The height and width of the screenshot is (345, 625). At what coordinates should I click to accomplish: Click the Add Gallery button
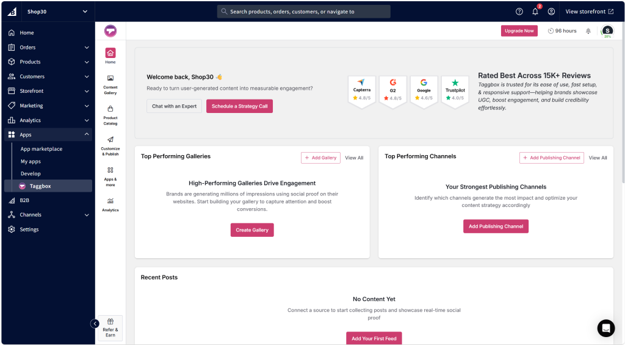(320, 158)
